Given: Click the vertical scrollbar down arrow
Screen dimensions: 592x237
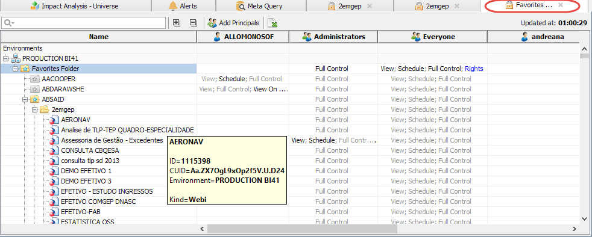Looking at the screenshot, I should (x=584, y=218).
